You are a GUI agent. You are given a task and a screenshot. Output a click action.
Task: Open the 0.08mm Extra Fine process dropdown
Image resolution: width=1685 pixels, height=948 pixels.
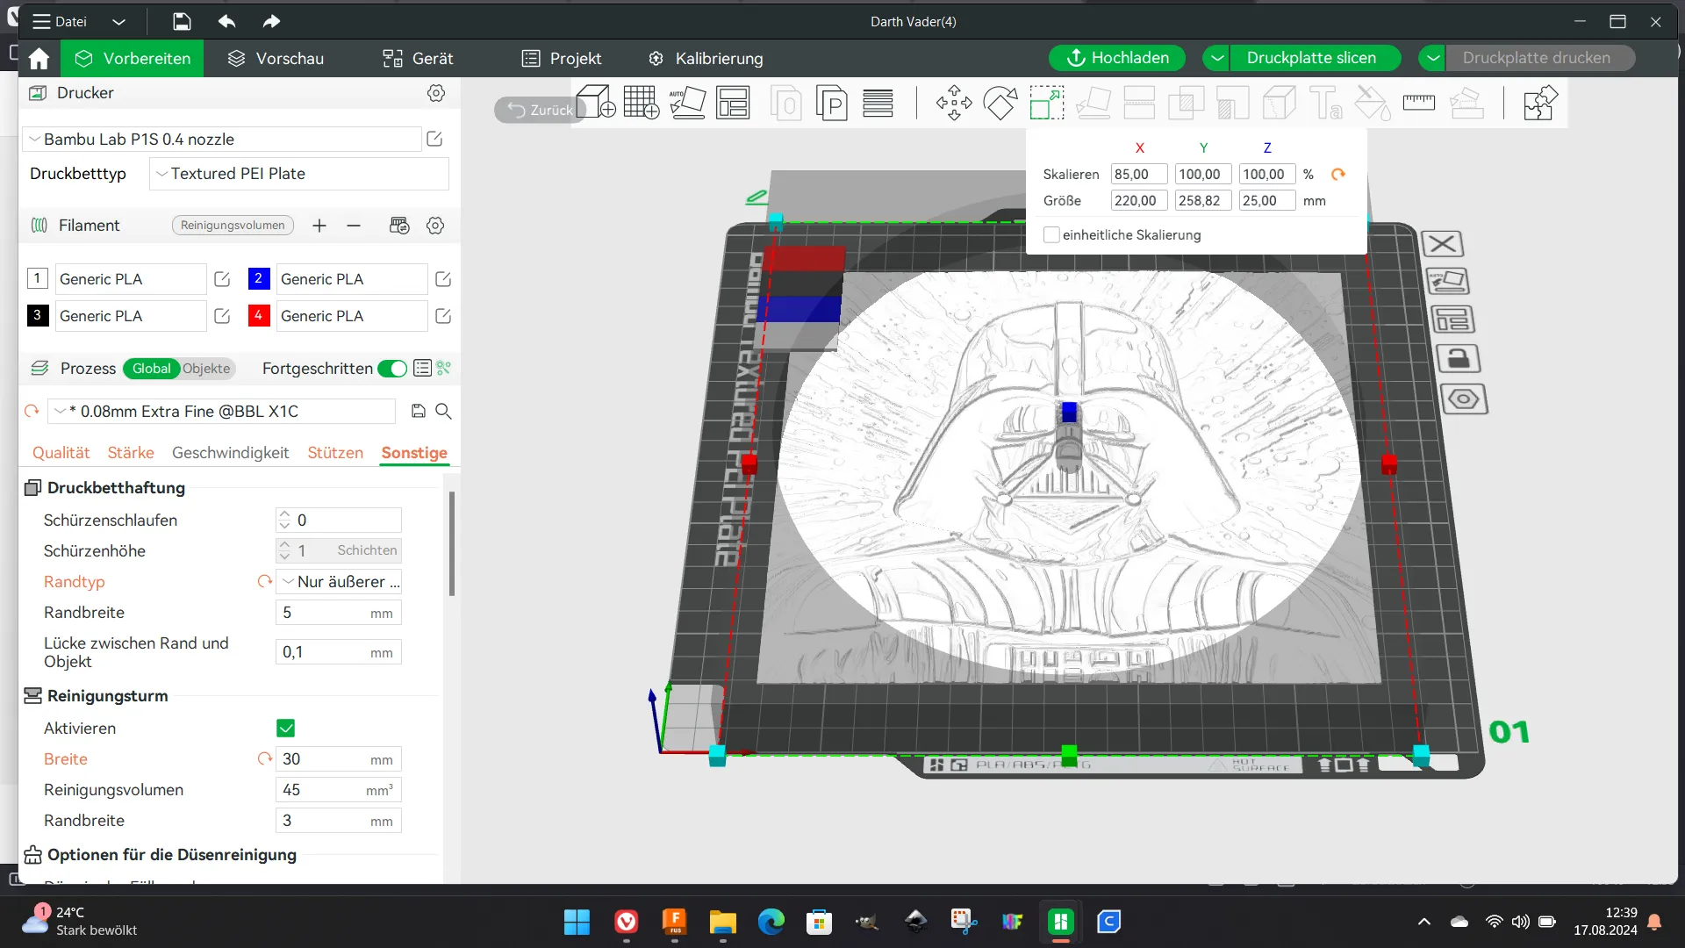pos(222,411)
